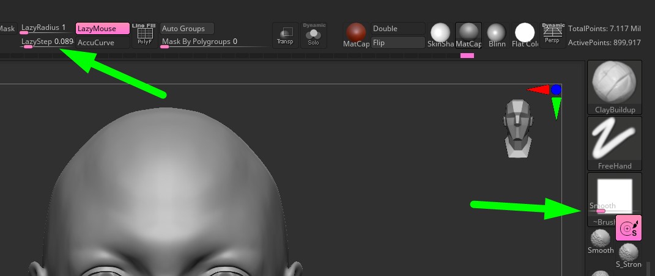Open the ClayBuildup brush picker
This screenshot has height=276, width=655.
coord(615,87)
